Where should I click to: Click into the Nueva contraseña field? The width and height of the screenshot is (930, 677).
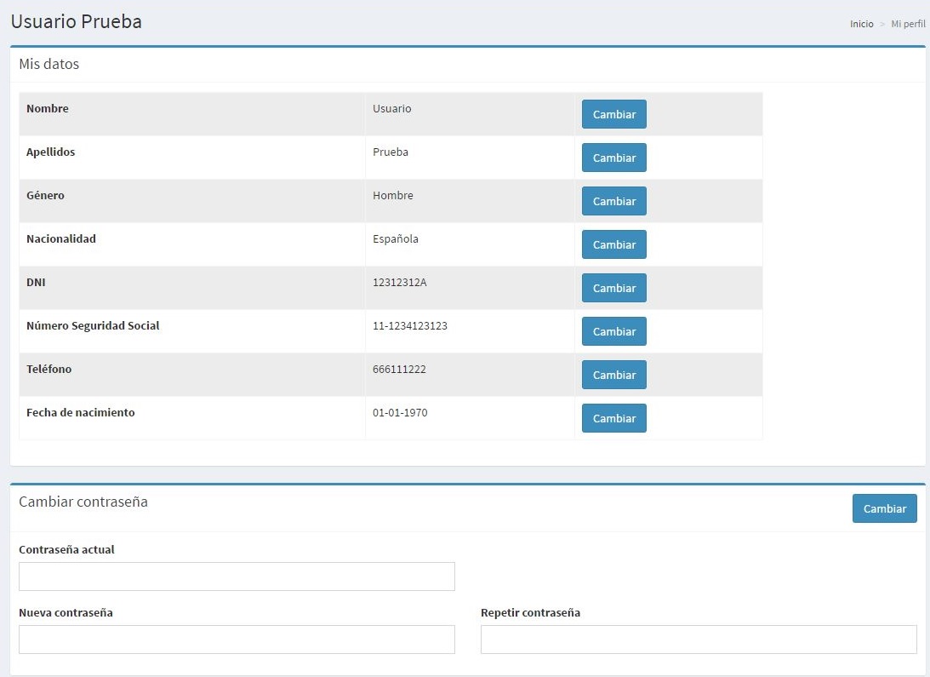237,640
